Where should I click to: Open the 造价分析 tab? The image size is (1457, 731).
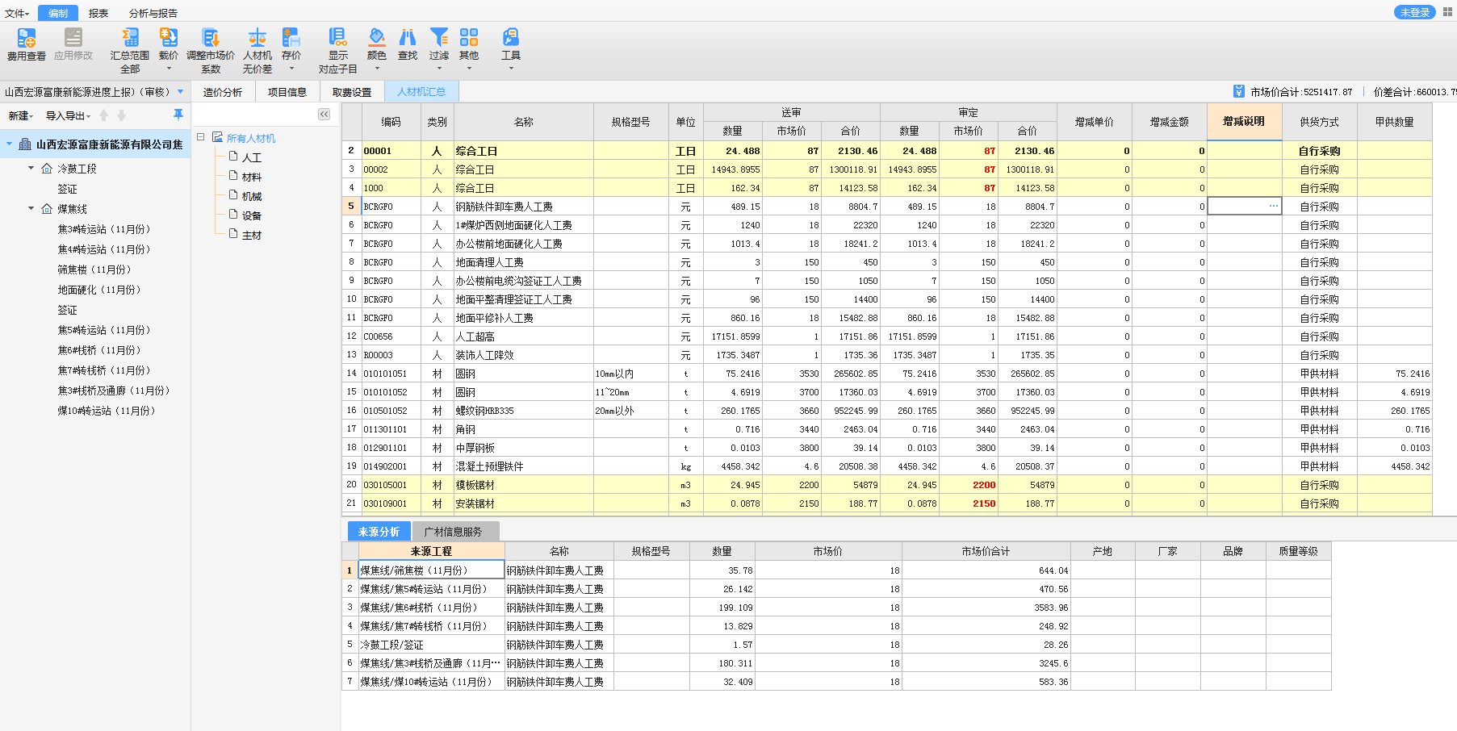pos(223,92)
